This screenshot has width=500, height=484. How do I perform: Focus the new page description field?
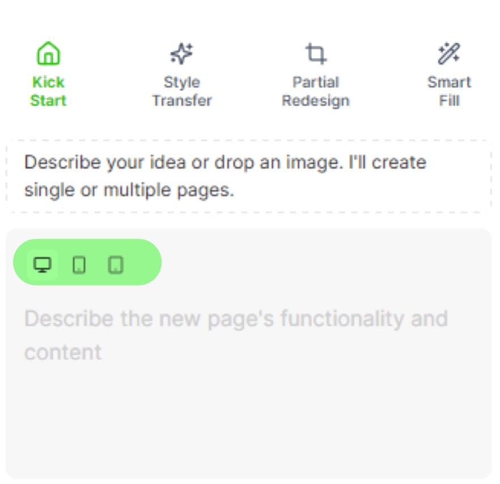(249, 351)
